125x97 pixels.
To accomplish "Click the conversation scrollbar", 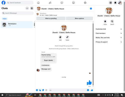I will pos(93,54).
